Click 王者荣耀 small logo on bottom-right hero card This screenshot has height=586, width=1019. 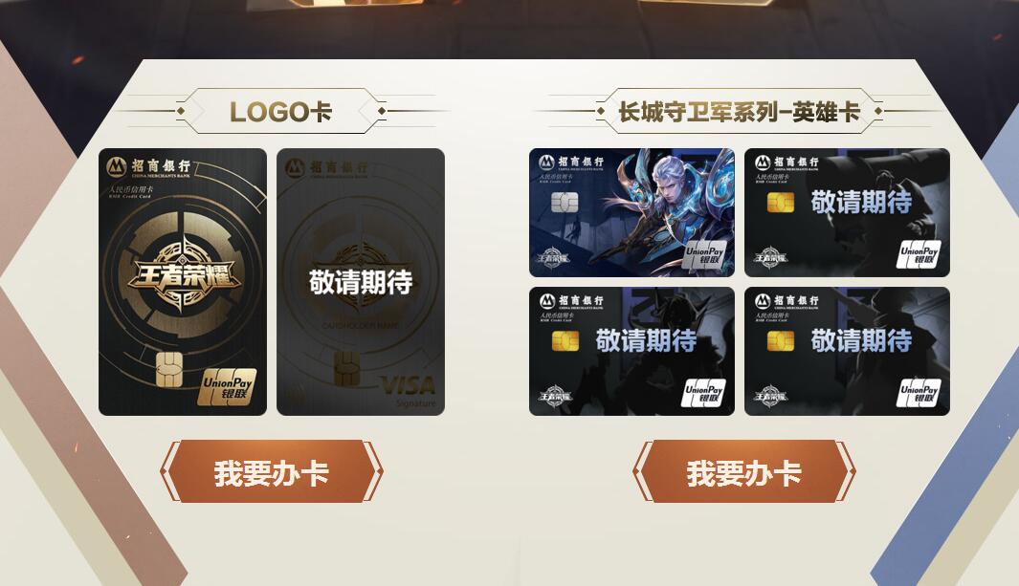point(770,396)
